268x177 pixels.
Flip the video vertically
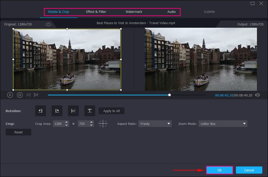click(x=89, y=111)
